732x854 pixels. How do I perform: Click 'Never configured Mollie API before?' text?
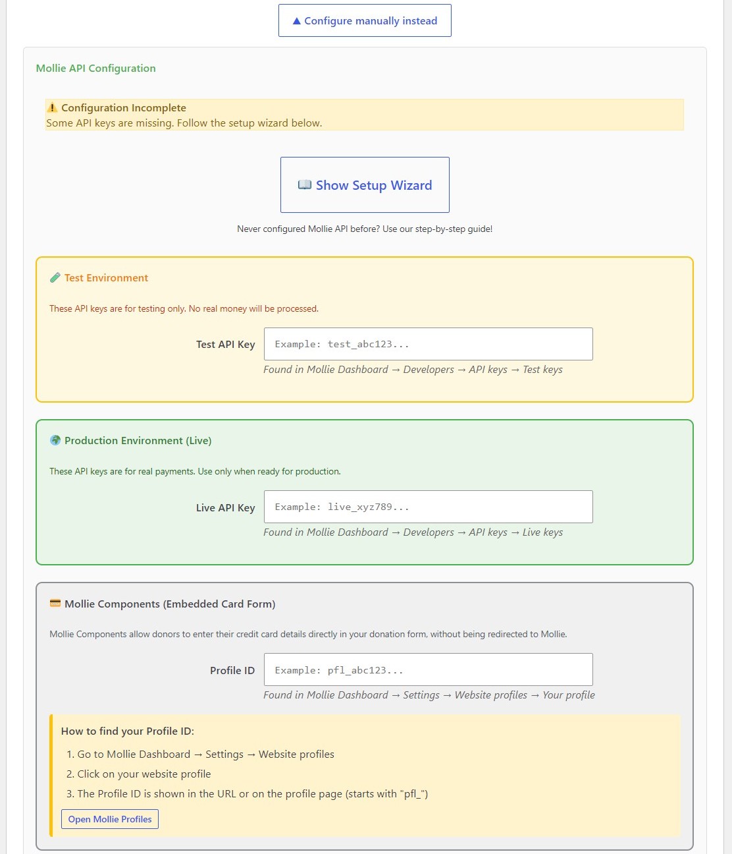pyautogui.click(x=365, y=229)
